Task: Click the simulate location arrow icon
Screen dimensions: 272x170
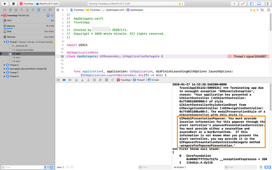Action: point(112,80)
